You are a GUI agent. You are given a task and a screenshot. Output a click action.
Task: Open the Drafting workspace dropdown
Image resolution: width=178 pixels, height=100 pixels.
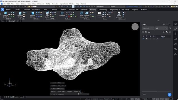tap(118, 7)
